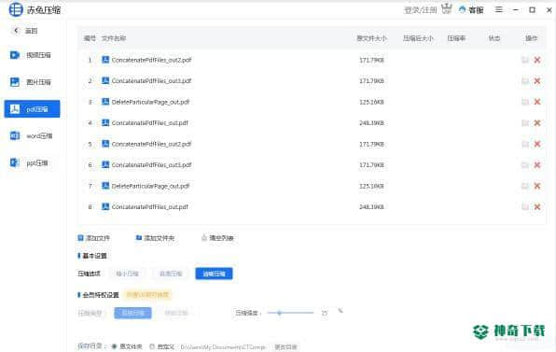Click the add file button below list
This screenshot has height=352, width=556.
click(94, 238)
